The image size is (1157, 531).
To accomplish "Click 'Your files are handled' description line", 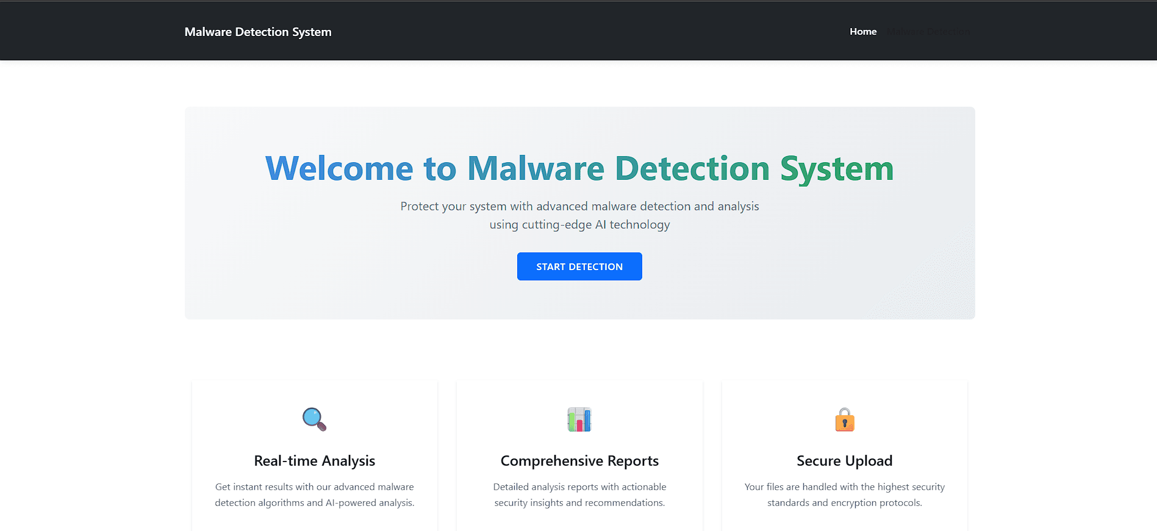I will (844, 487).
